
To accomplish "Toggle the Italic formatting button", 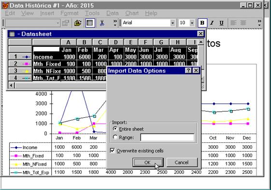I will [212, 23].
